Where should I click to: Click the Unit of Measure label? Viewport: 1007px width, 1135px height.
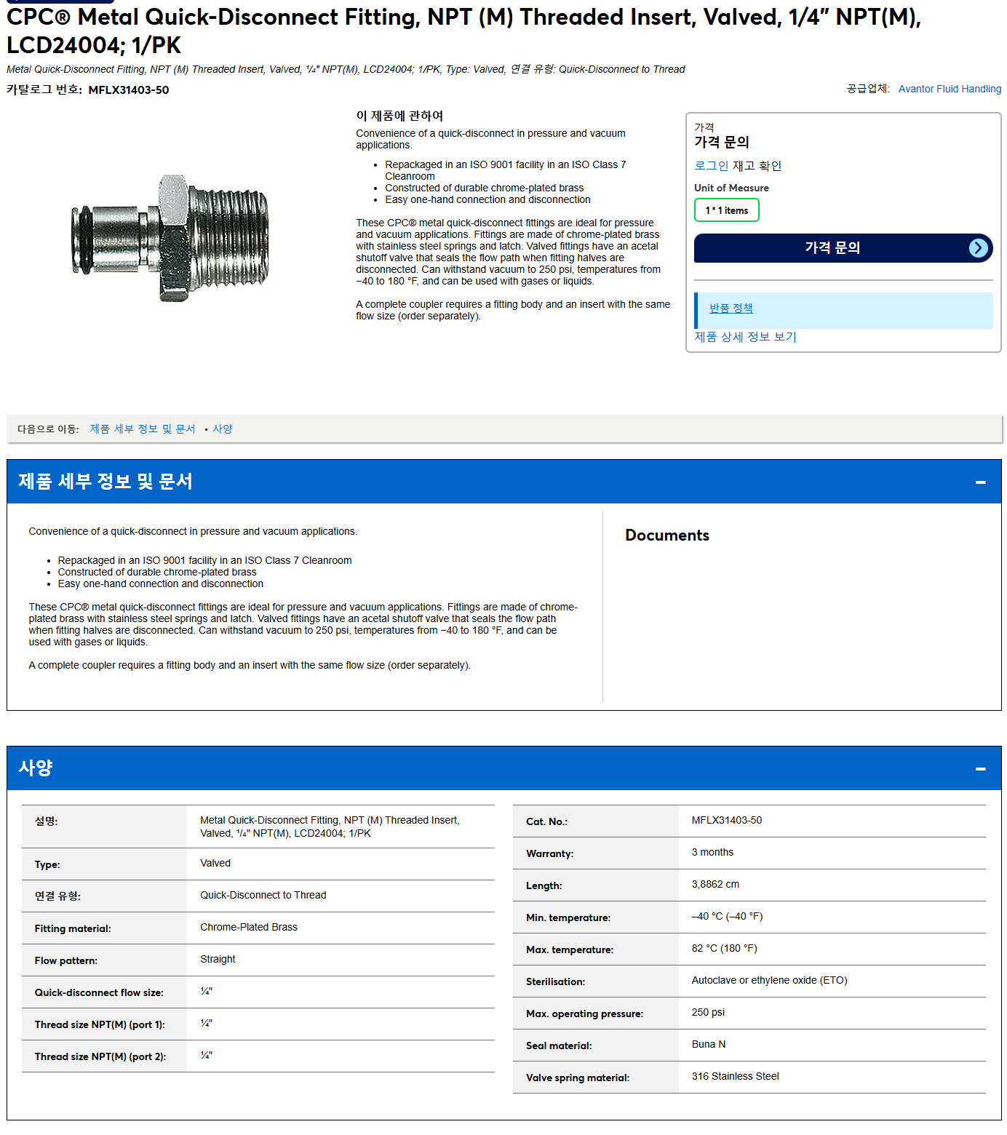731,188
